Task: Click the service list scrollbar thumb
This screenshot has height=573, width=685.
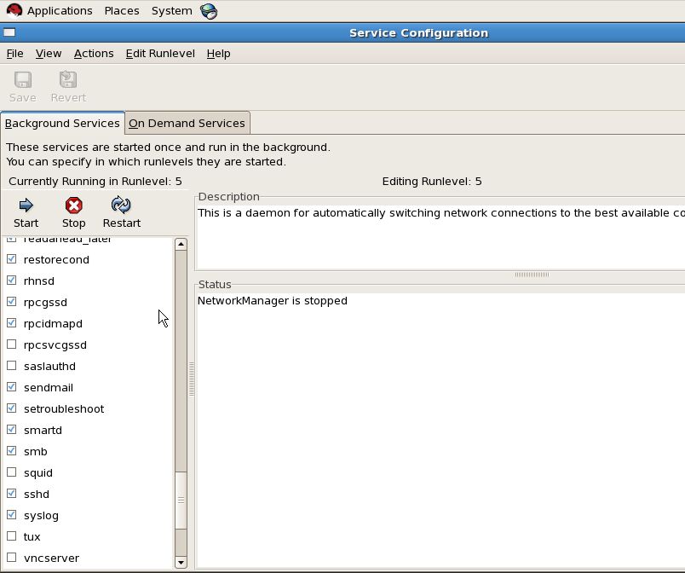Action: [181, 500]
